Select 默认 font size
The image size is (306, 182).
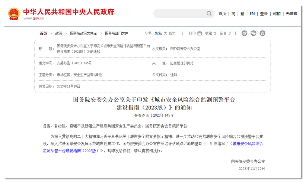[159, 33]
